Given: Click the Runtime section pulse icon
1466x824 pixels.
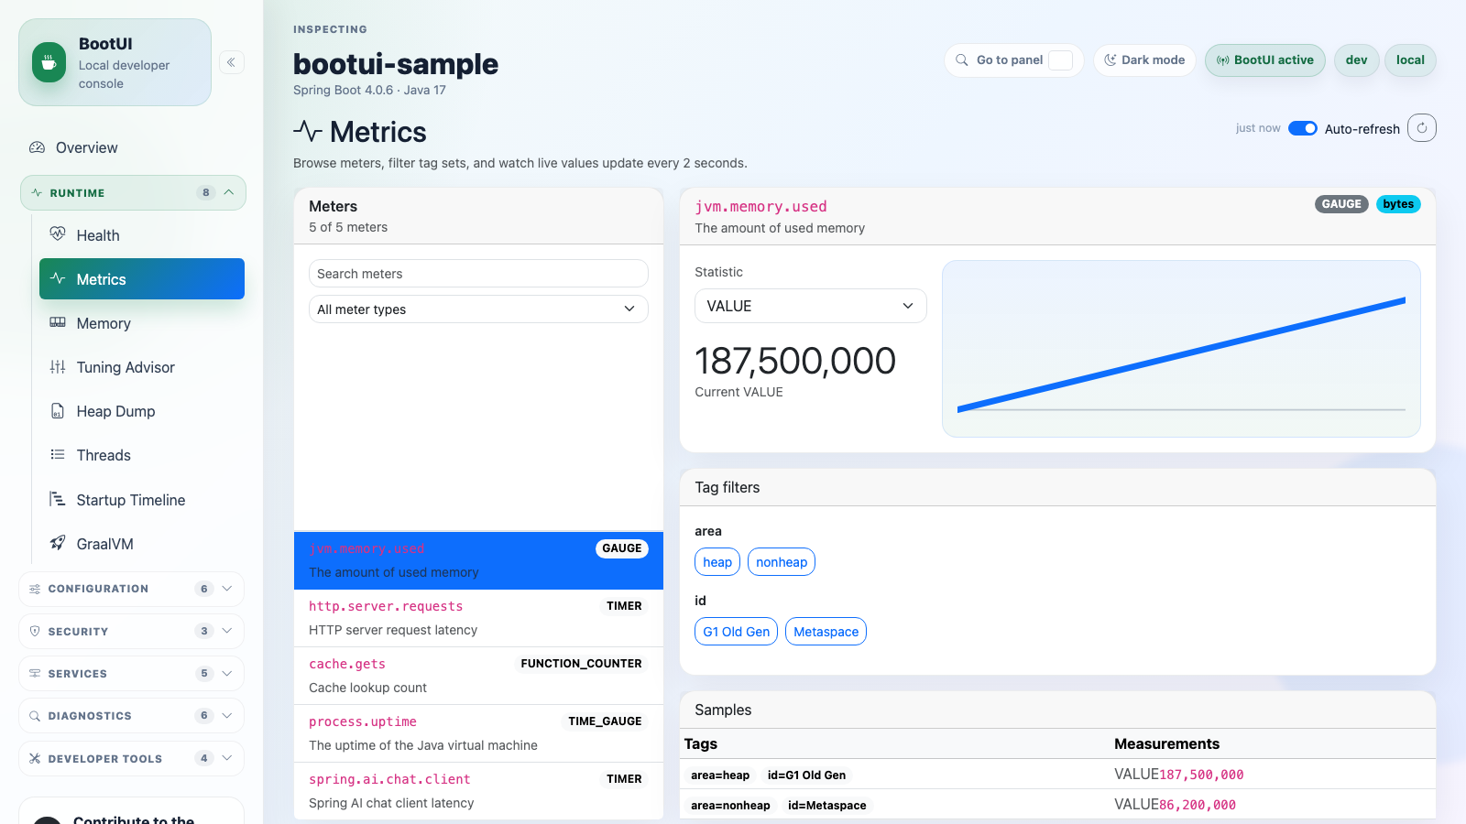Looking at the screenshot, I should coord(37,192).
